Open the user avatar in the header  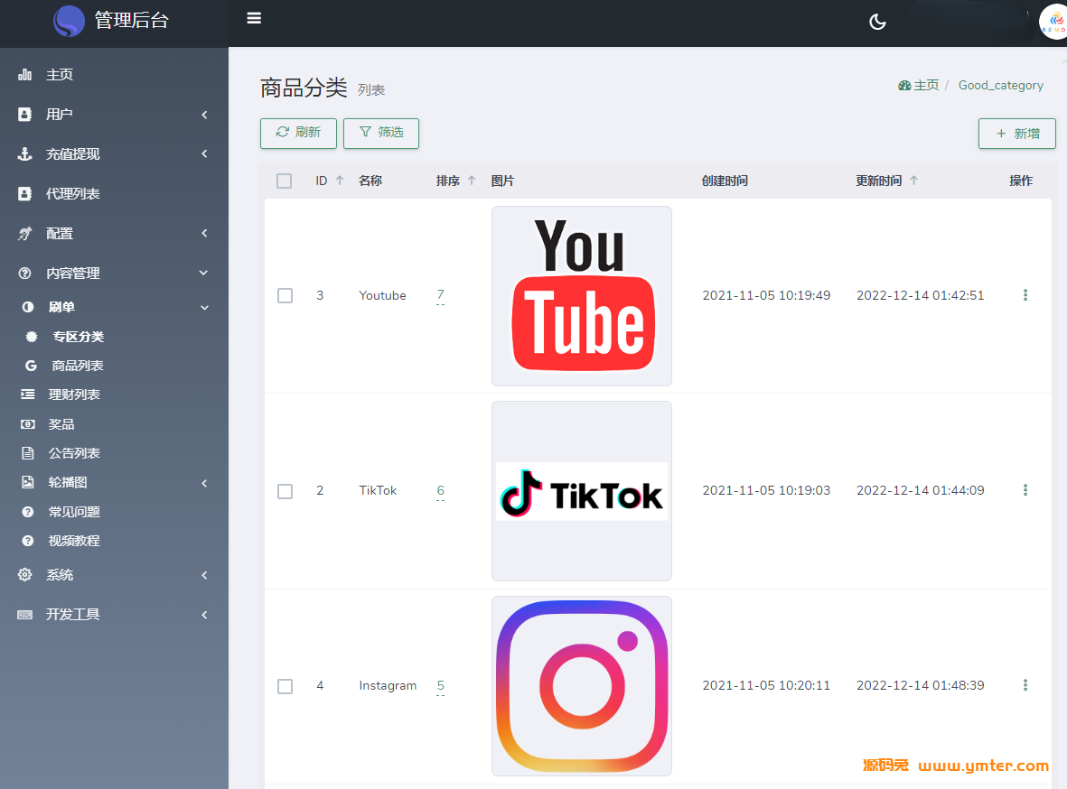pos(1053,22)
